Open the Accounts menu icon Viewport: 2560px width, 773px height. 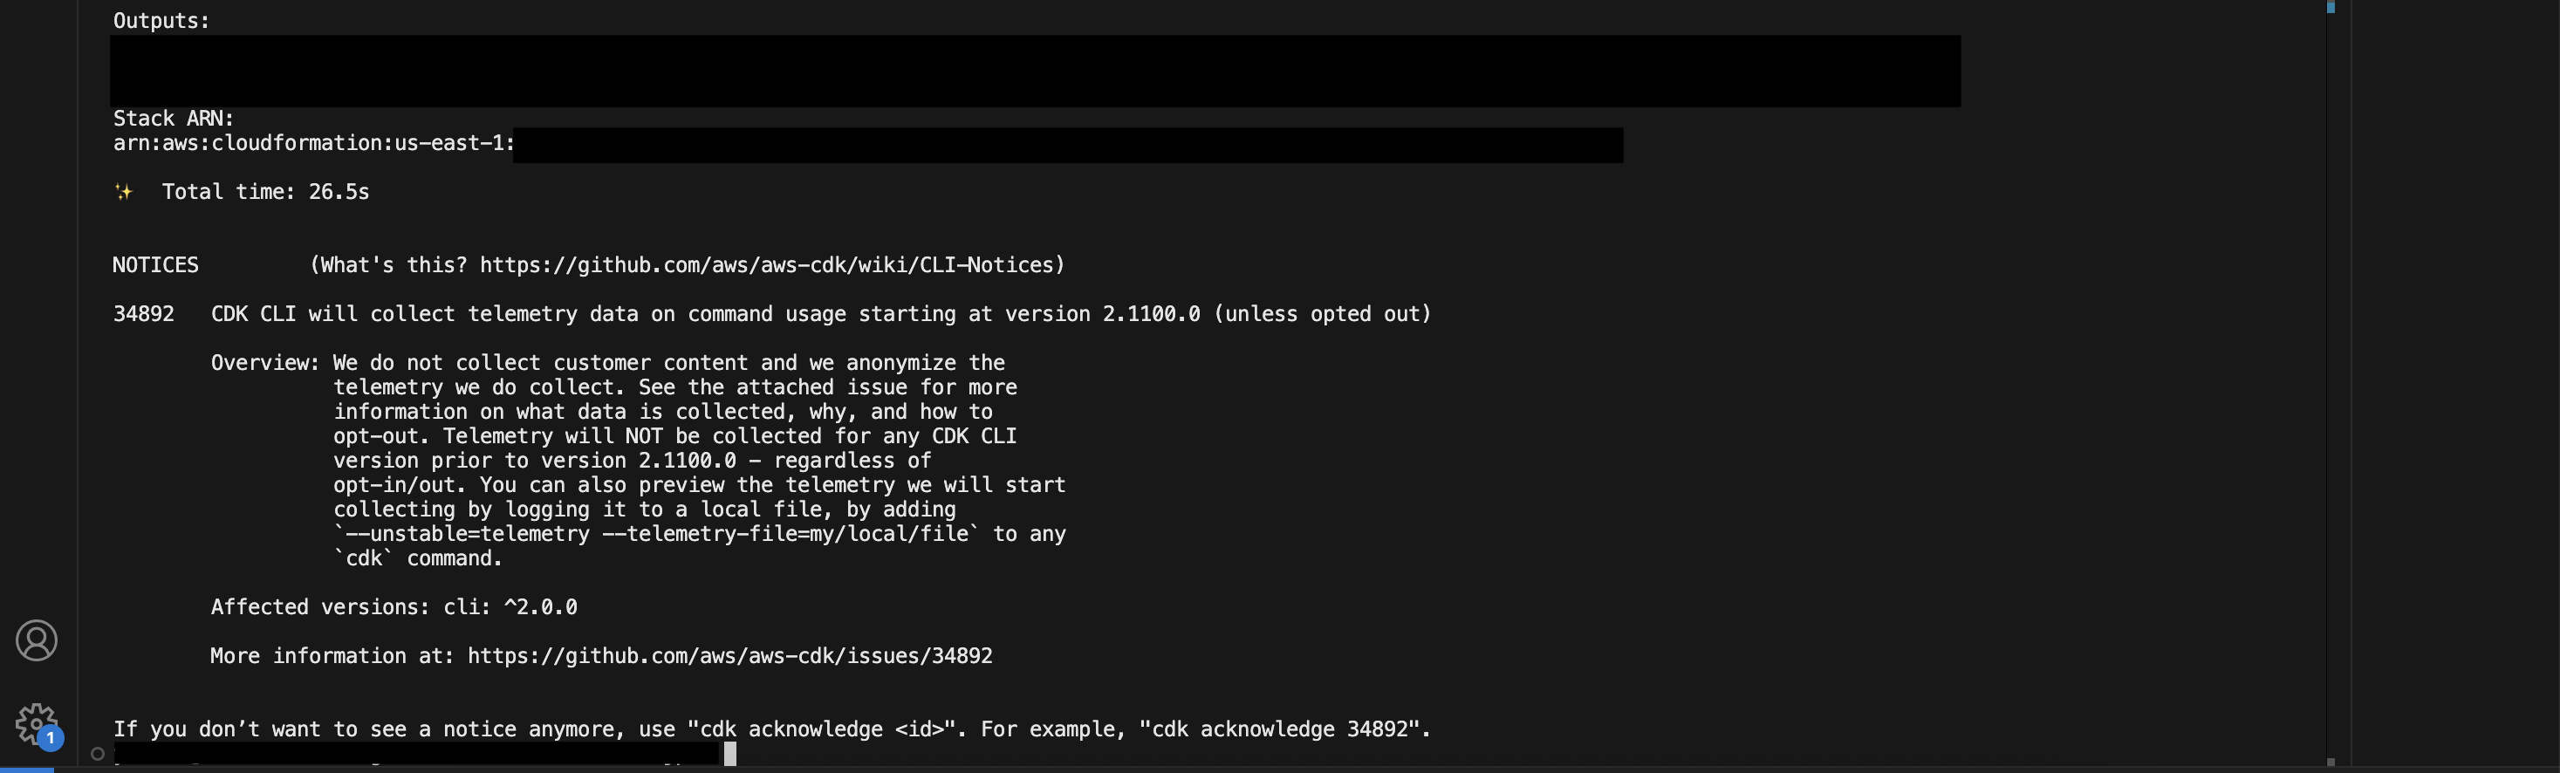click(x=37, y=641)
